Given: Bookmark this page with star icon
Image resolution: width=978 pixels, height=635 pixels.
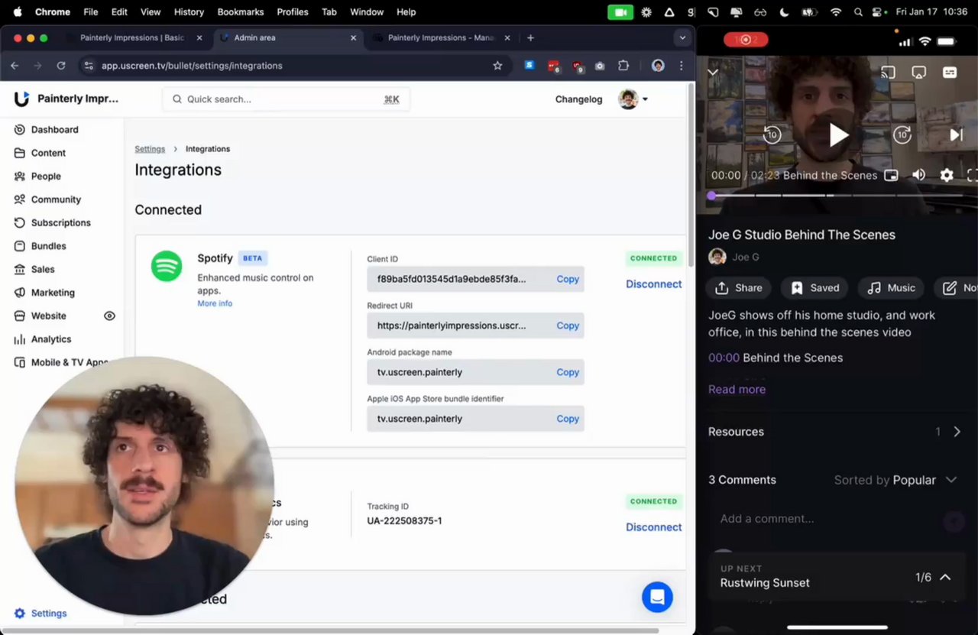Looking at the screenshot, I should click(497, 66).
